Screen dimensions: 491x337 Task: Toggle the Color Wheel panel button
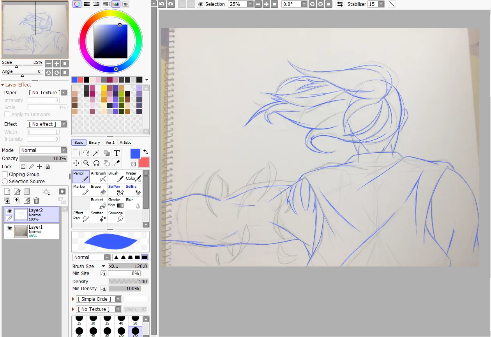click(x=77, y=4)
